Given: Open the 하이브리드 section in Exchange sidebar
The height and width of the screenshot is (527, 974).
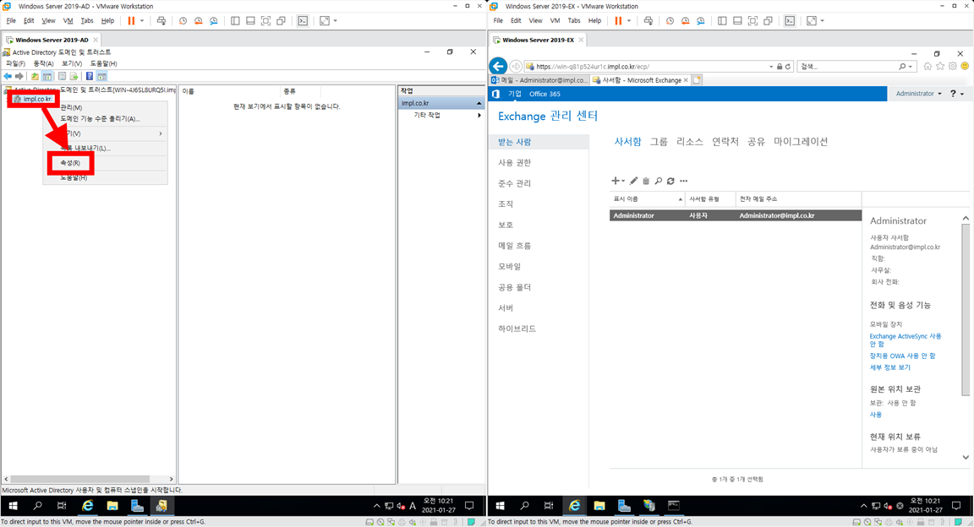Looking at the screenshot, I should (x=517, y=329).
